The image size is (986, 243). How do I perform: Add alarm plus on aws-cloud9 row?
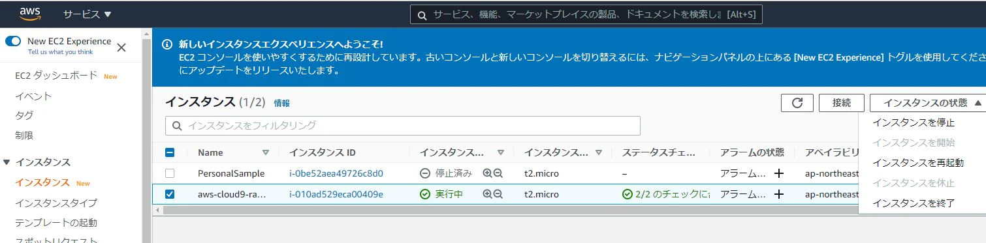pos(779,194)
